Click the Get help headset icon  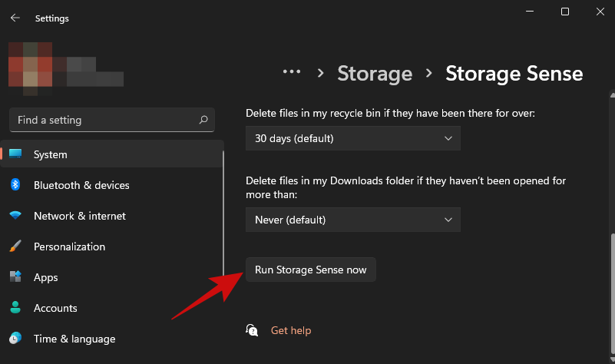tap(252, 330)
